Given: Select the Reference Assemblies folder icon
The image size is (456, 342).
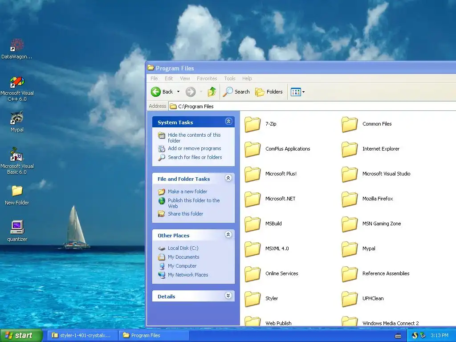Looking at the screenshot, I should (x=350, y=274).
